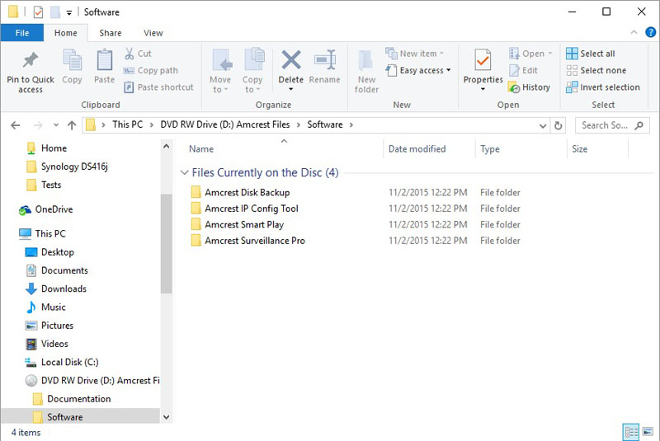660x441 pixels.
Task: Open the File tab
Action: pos(22,33)
